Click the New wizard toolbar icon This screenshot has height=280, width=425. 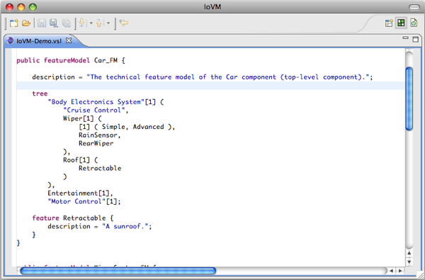[x=14, y=23]
